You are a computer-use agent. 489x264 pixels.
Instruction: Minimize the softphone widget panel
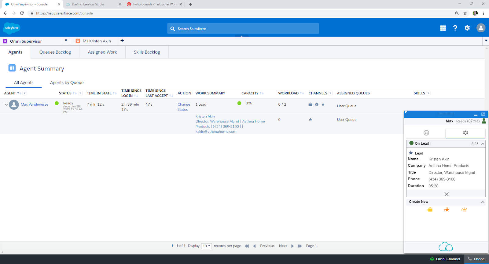pyautogui.click(x=476, y=115)
